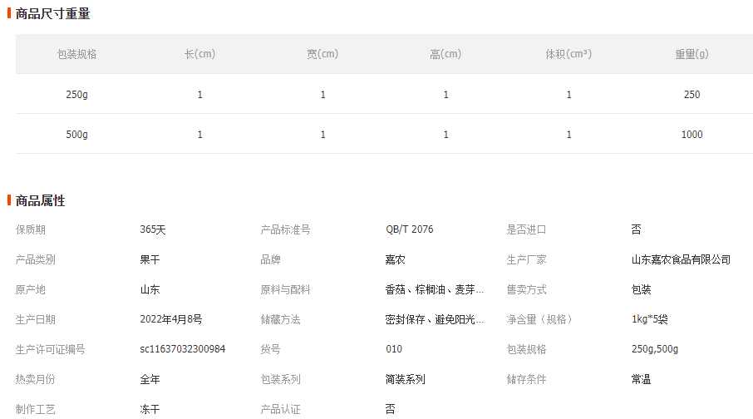Select the 重量(g) column header
The width and height of the screenshot is (753, 419).
[691, 54]
